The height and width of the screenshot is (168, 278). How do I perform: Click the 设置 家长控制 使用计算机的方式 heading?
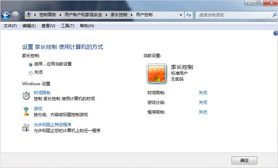tap(63, 47)
